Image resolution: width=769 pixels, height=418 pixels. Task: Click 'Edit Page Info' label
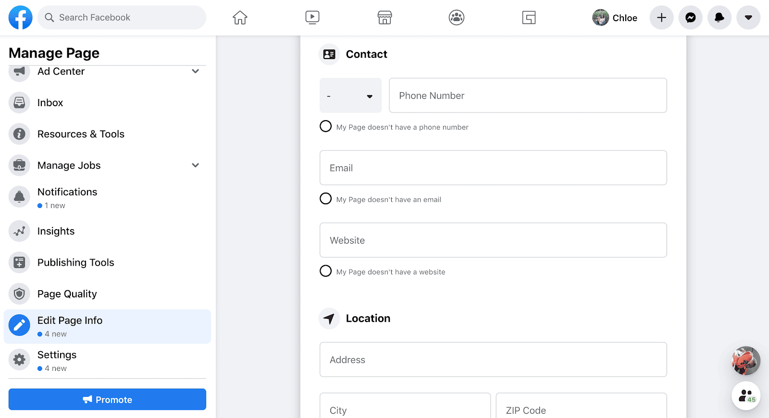(70, 320)
